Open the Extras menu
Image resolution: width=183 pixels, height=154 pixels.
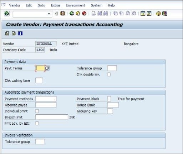[x=56, y=5]
